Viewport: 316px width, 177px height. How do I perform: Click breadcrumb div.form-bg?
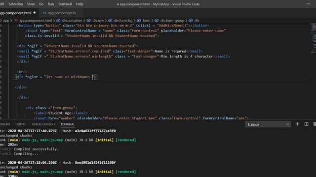click(x=123, y=21)
